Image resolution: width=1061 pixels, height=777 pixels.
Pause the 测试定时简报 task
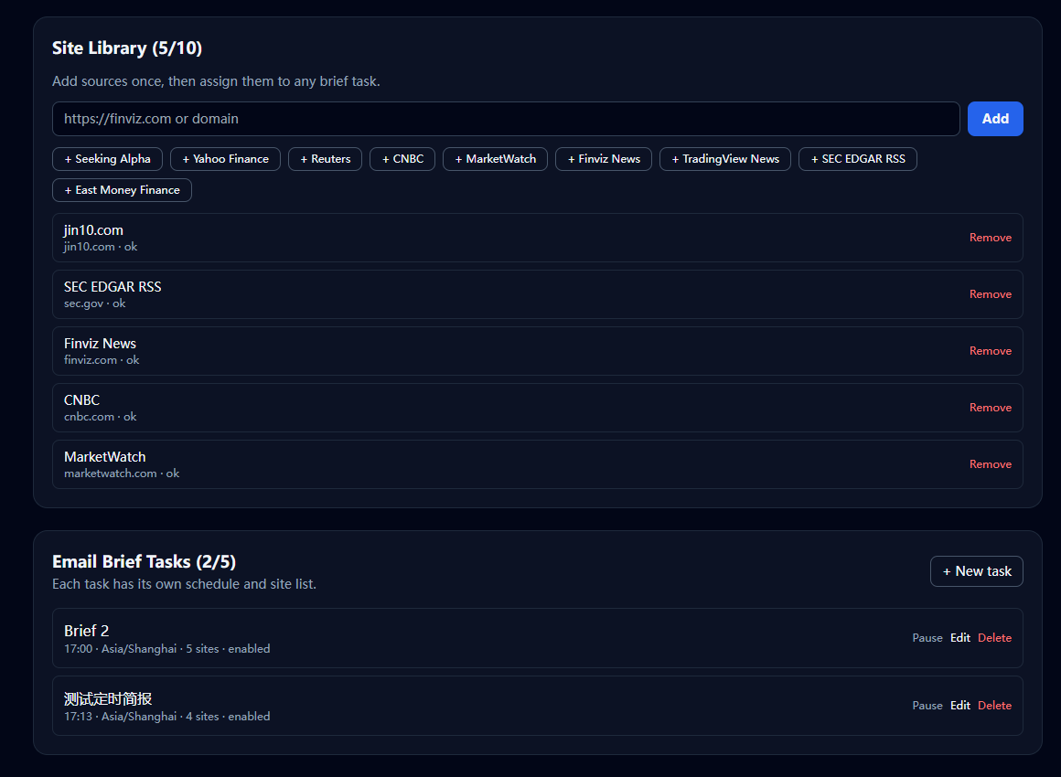[927, 706]
